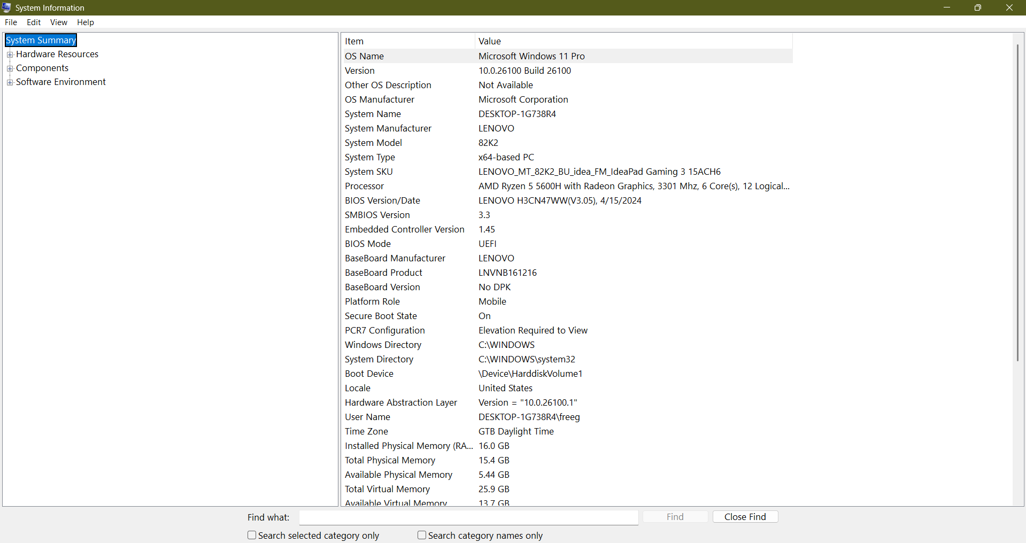This screenshot has height=543, width=1026.
Task: Click x64-based PC value
Action: [x=506, y=157]
